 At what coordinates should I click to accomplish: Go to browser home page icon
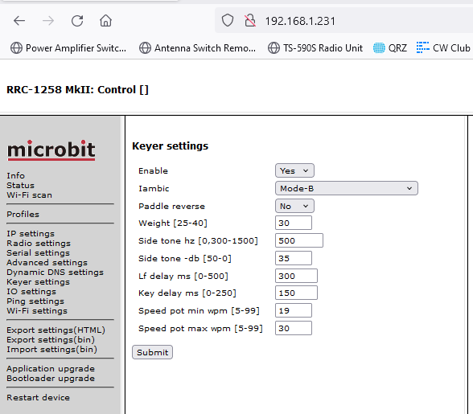pyautogui.click(x=106, y=21)
